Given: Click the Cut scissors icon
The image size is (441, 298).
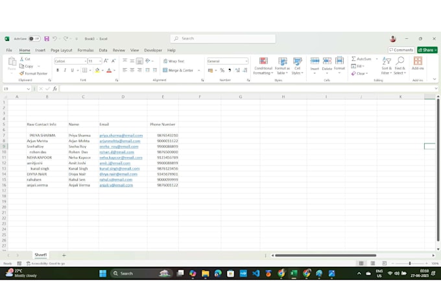Looking at the screenshot, I should (x=21, y=59).
